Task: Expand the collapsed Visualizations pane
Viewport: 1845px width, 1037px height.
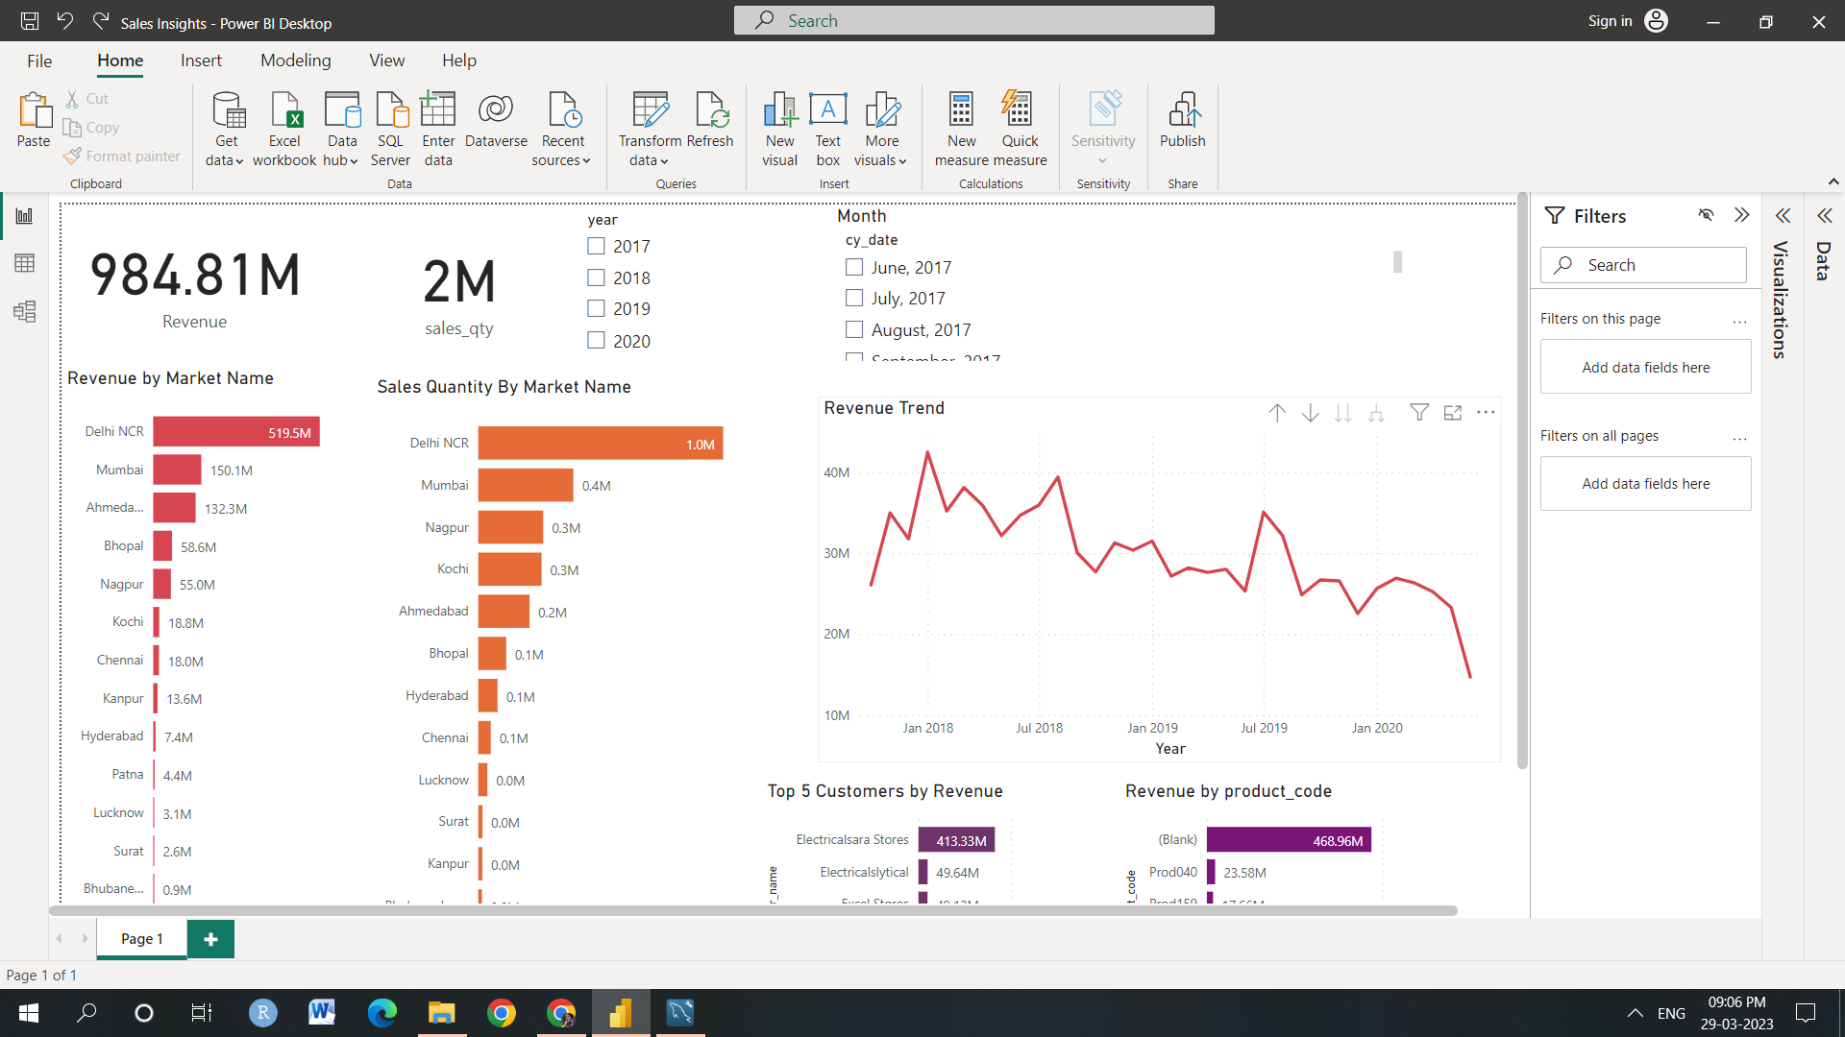Action: [1783, 215]
